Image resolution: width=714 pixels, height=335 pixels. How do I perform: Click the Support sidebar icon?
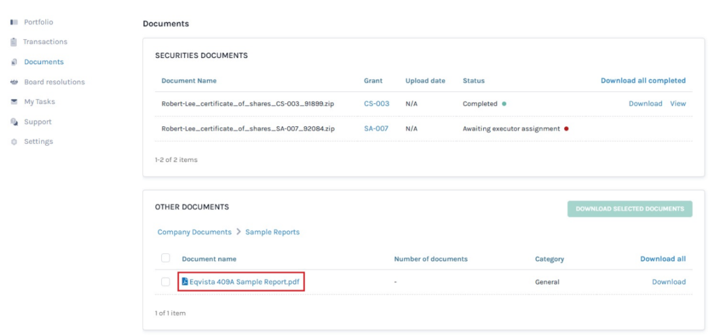tap(14, 122)
